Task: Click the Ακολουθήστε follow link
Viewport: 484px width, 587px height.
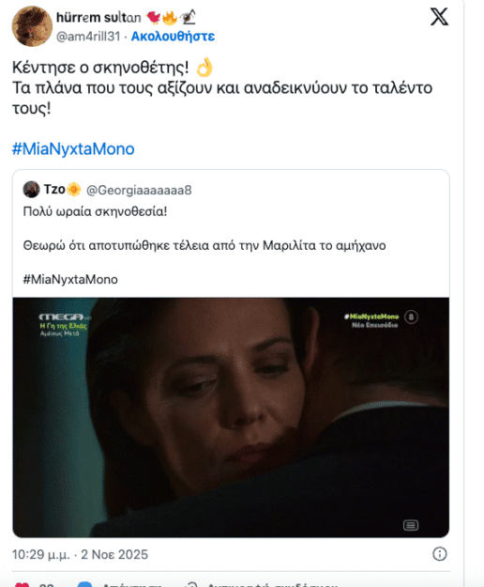Action: click(173, 37)
